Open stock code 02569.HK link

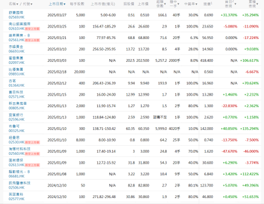[17, 17]
